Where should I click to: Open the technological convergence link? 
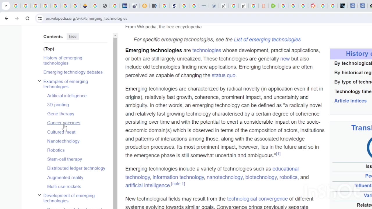pos(257,199)
